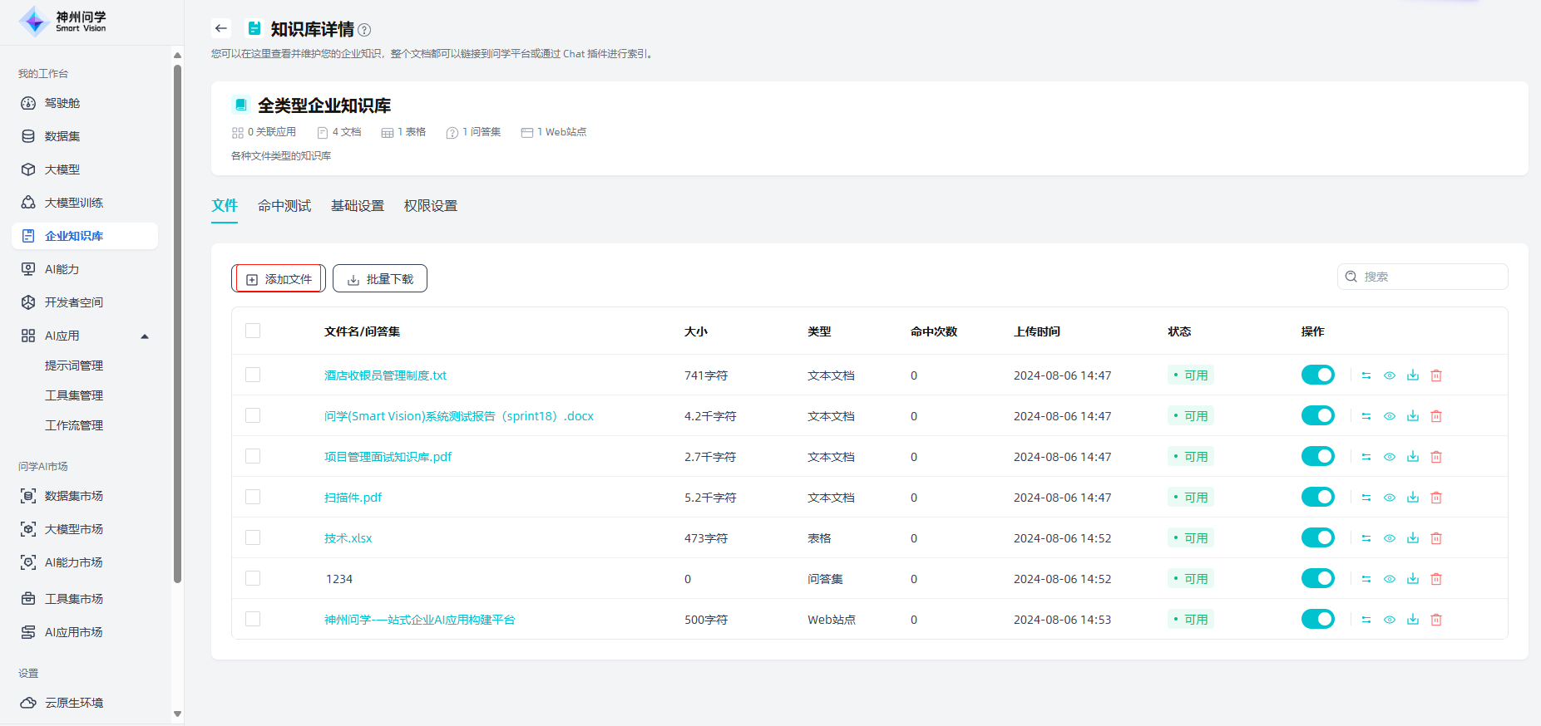The width and height of the screenshot is (1541, 726).
Task: Delete the 酒店收银员管理制度.txt file
Action: 1436,375
